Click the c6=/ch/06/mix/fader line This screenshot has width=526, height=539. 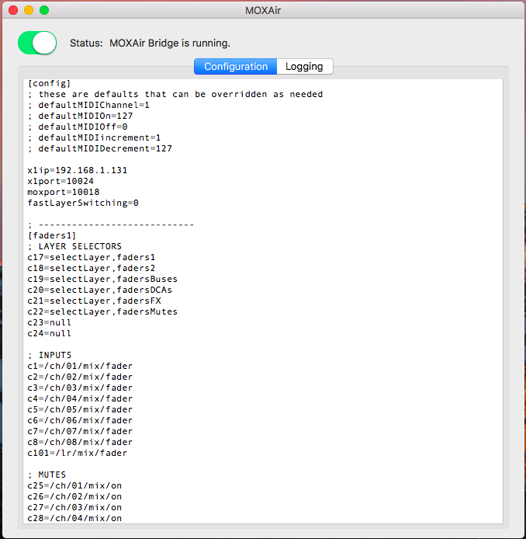[x=80, y=420]
